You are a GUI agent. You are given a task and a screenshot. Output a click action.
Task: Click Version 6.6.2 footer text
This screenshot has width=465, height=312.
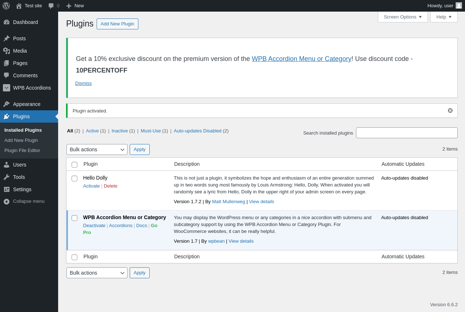(444, 305)
